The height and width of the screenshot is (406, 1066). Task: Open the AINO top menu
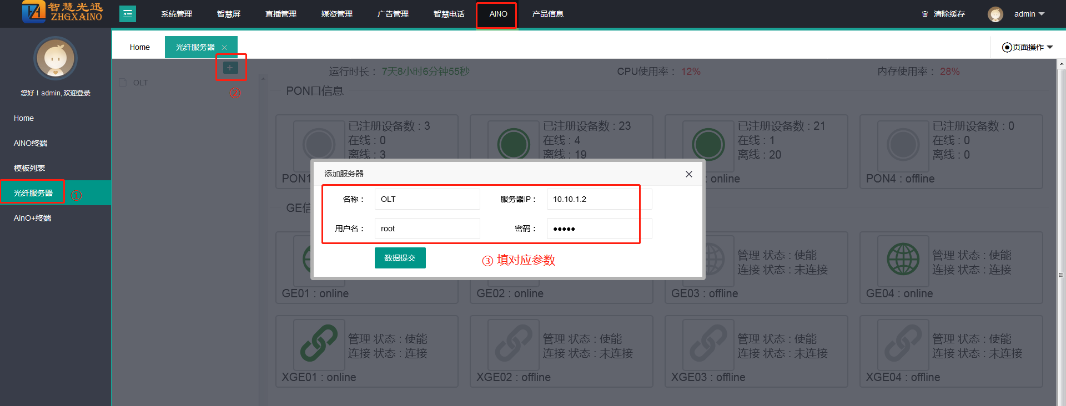[x=497, y=14]
